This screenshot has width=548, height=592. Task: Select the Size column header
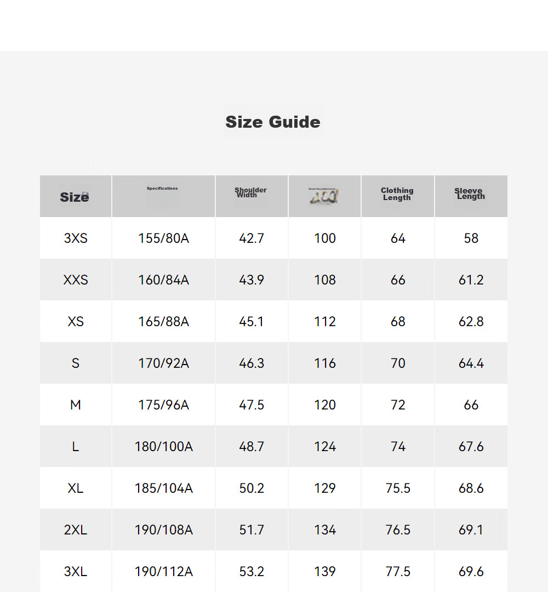click(x=75, y=197)
